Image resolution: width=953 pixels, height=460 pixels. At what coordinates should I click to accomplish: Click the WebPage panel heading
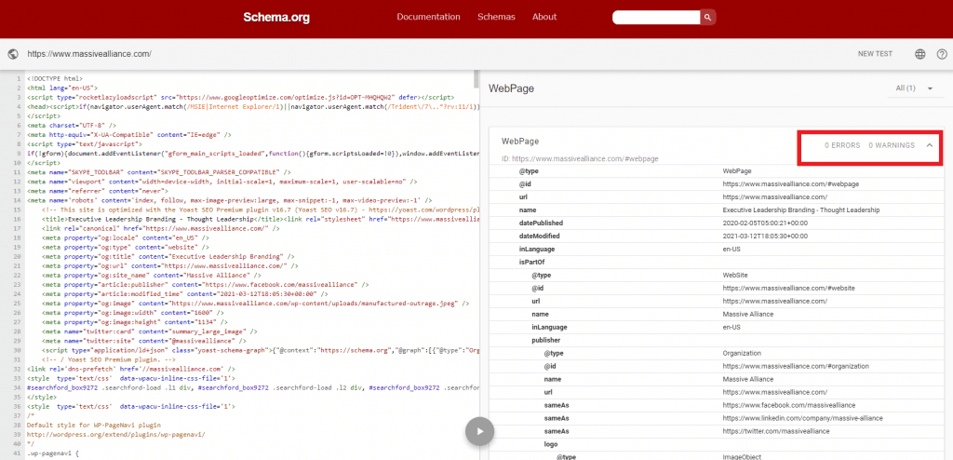pyautogui.click(x=511, y=88)
